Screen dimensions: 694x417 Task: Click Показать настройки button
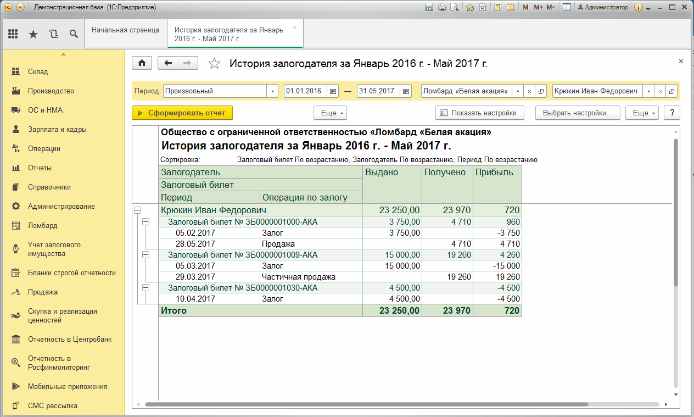pyautogui.click(x=480, y=113)
